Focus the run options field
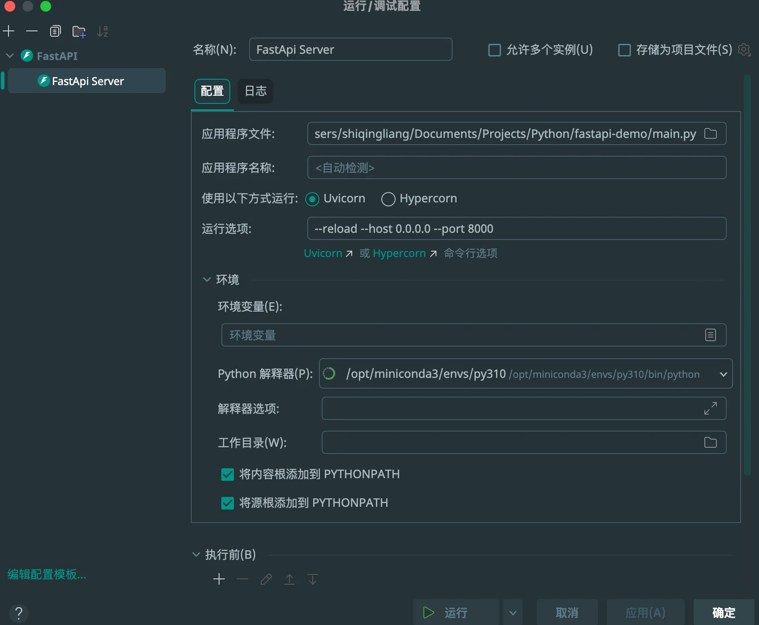The width and height of the screenshot is (759, 625). coord(517,228)
